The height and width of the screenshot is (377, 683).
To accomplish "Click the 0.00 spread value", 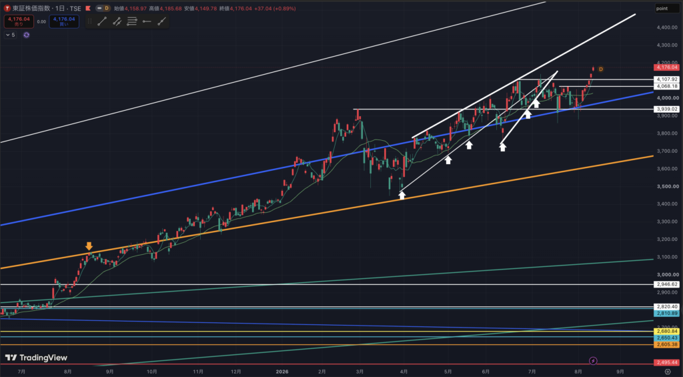I will [x=41, y=21].
